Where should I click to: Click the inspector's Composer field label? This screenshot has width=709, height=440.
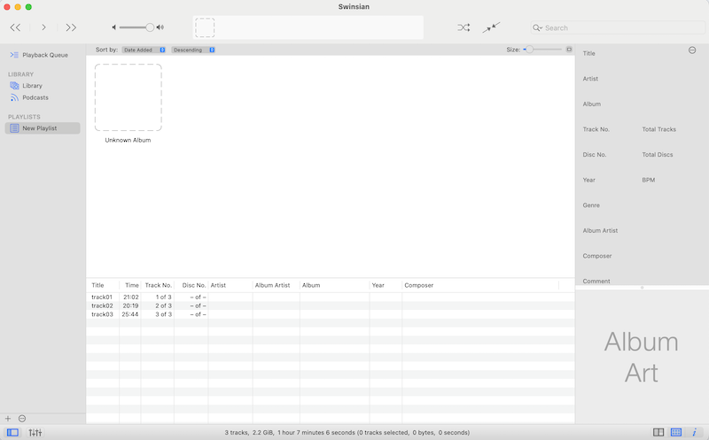tap(597, 256)
